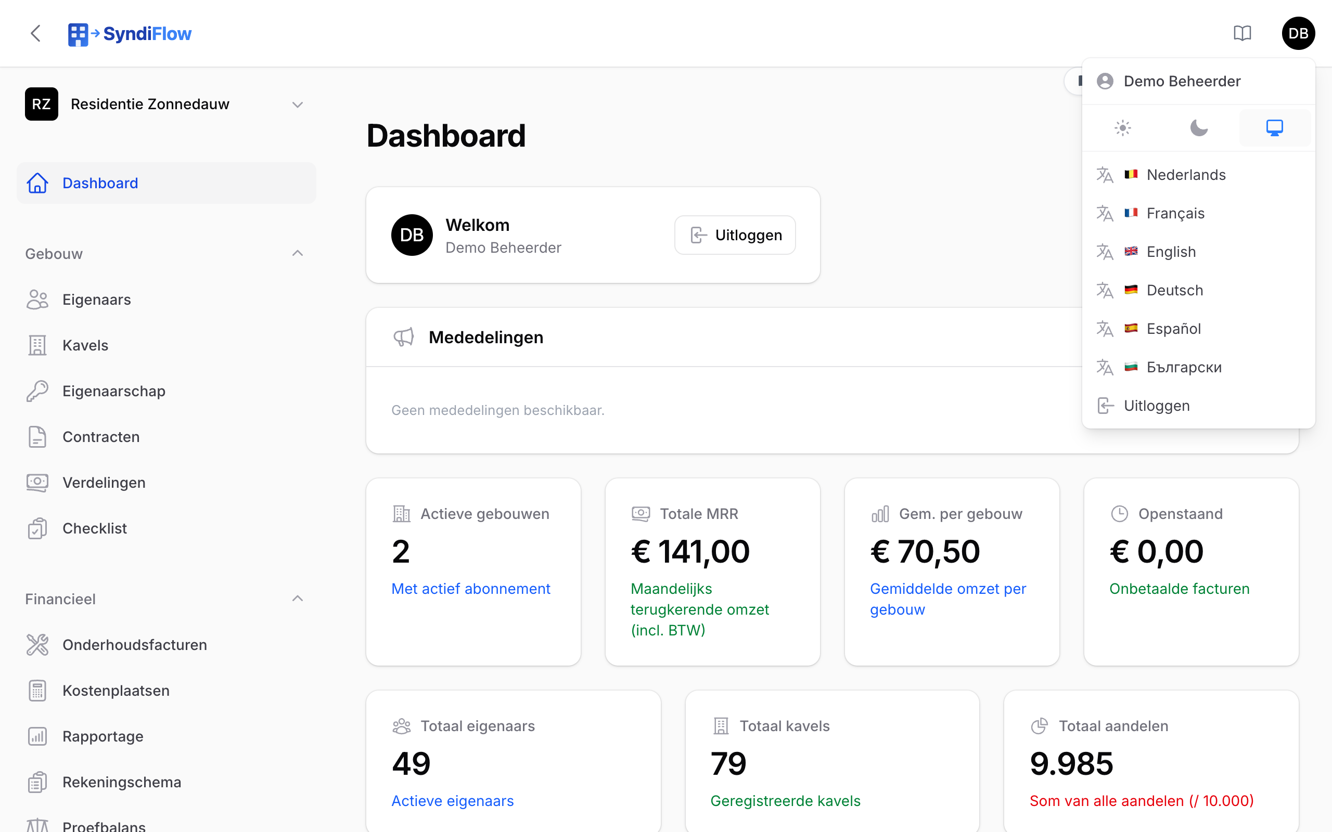Navigate to Verdelingen

pos(165,483)
